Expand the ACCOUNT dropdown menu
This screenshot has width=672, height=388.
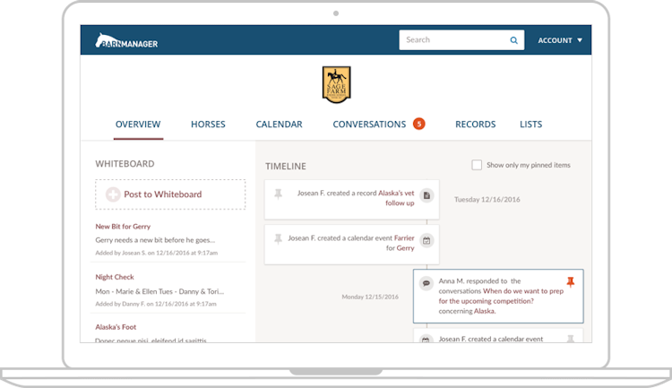click(x=560, y=40)
